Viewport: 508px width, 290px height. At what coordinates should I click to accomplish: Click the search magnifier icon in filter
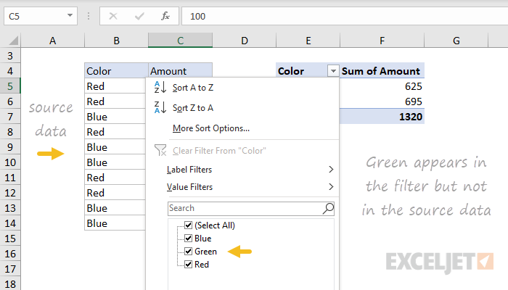point(328,208)
